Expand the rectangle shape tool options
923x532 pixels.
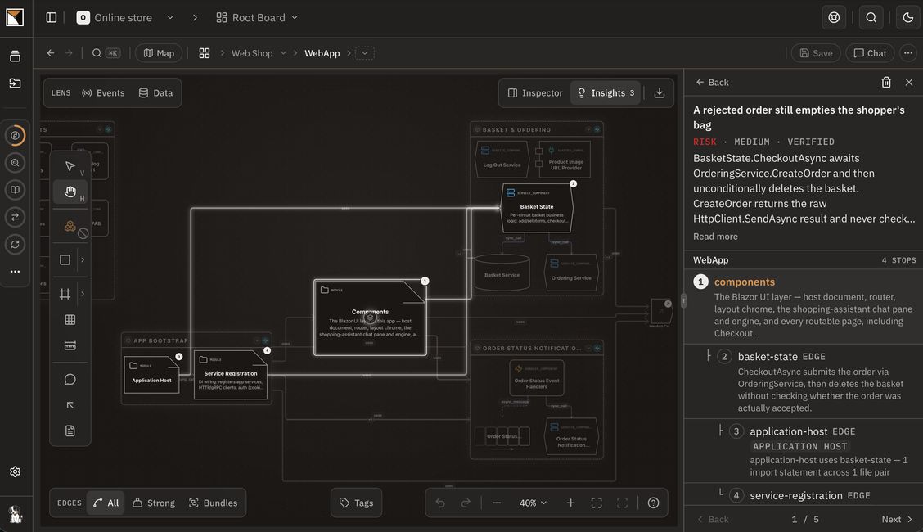click(x=83, y=259)
